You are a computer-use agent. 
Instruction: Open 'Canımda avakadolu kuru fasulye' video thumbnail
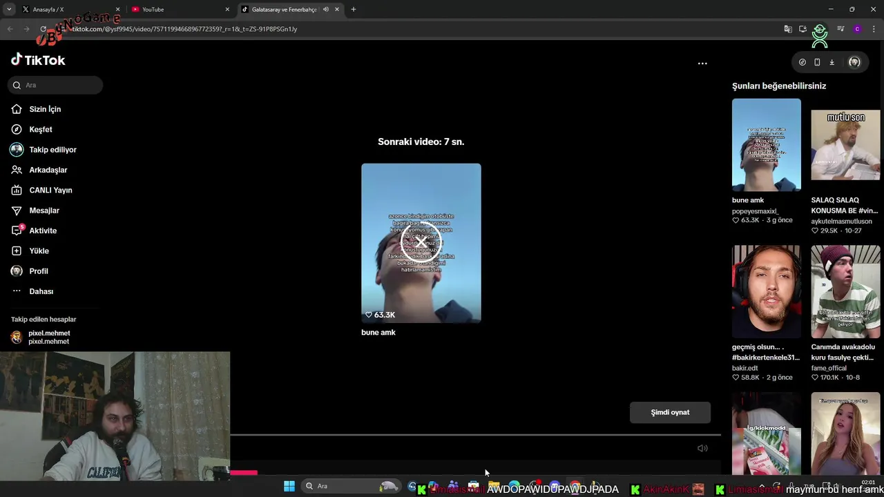click(x=845, y=291)
